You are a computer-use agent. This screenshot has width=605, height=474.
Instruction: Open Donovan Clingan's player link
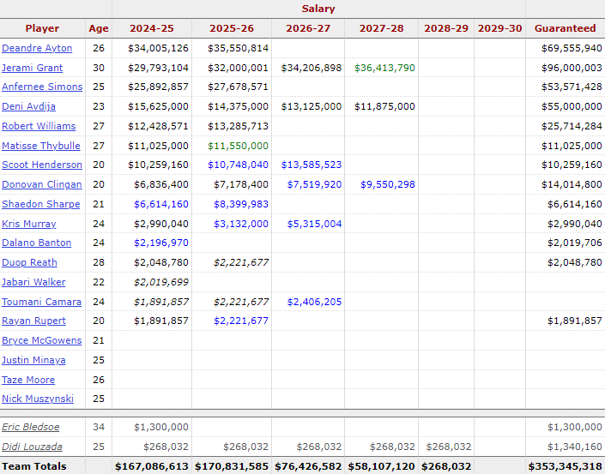(x=42, y=184)
